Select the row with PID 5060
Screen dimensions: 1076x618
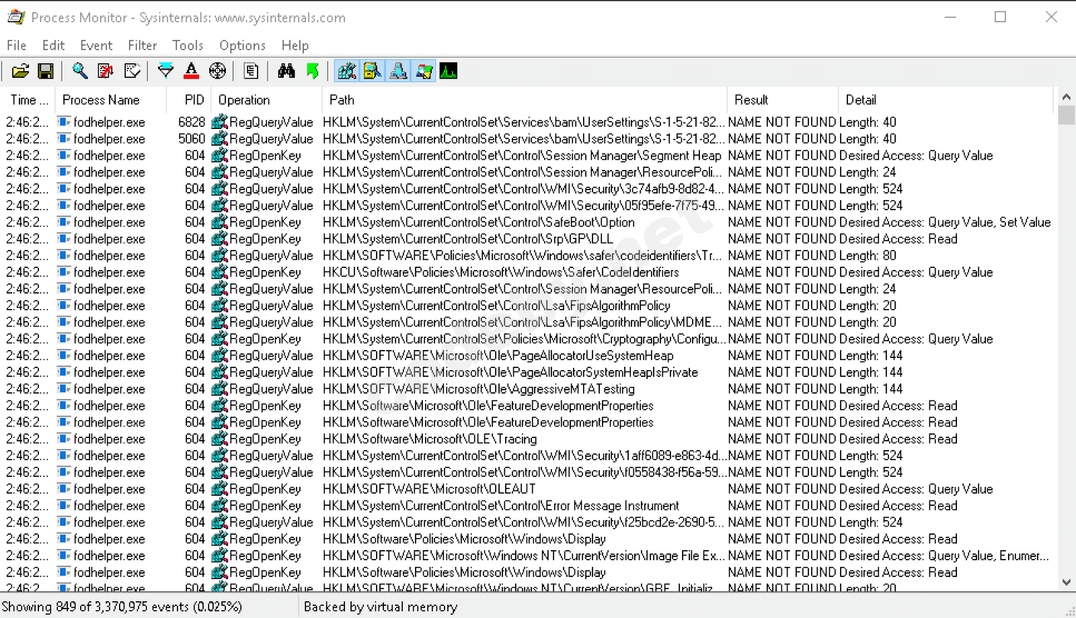[x=527, y=139]
